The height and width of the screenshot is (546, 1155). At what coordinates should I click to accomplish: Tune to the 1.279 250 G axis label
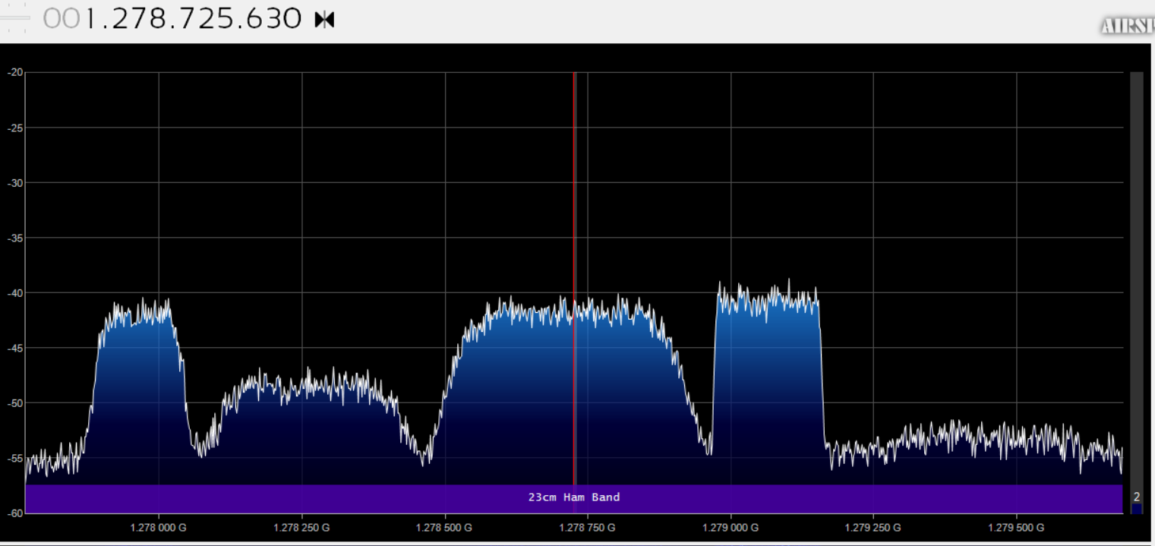873,528
